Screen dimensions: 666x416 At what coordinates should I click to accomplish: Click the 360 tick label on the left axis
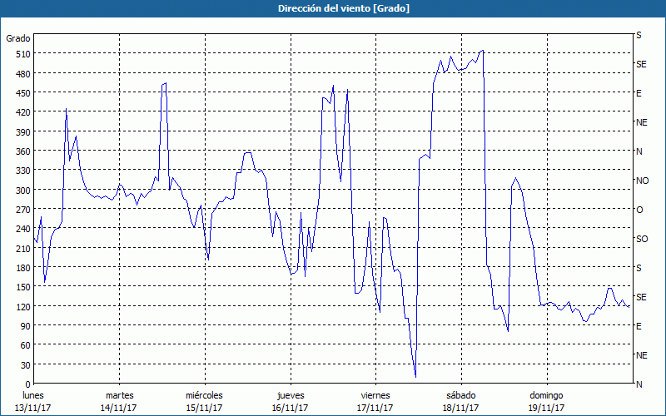click(21, 151)
